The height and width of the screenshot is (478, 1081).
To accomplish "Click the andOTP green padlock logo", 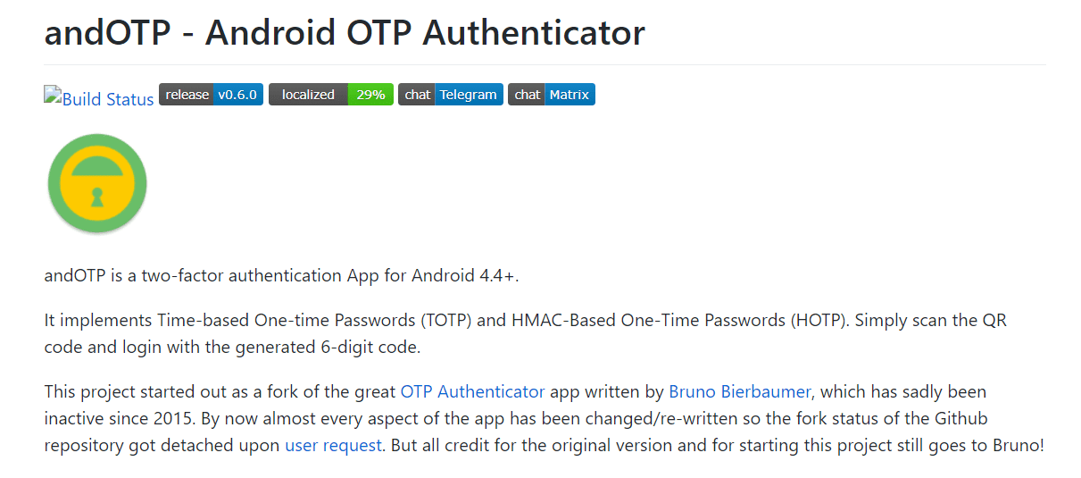I will tap(97, 183).
